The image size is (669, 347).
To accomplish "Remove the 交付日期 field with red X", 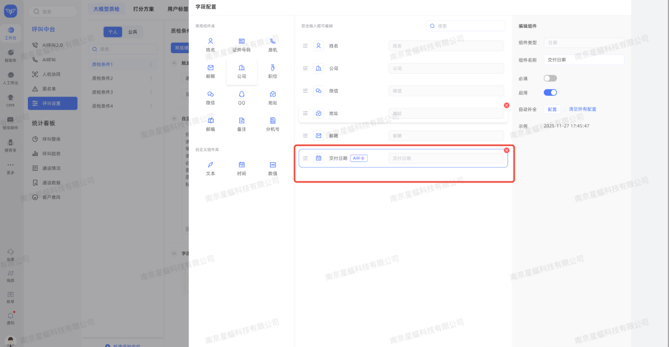I will (507, 150).
